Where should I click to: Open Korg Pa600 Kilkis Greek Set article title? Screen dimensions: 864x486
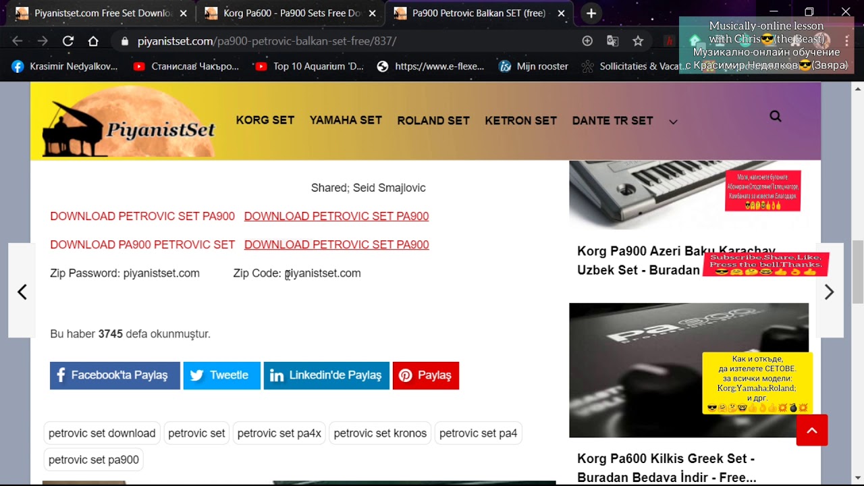click(x=666, y=468)
